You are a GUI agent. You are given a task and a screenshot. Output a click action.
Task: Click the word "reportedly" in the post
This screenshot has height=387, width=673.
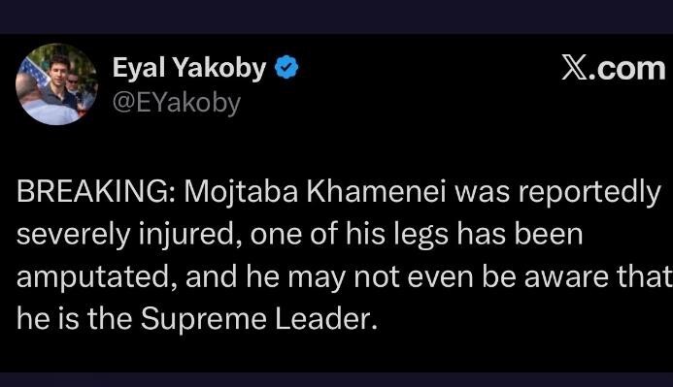click(589, 193)
